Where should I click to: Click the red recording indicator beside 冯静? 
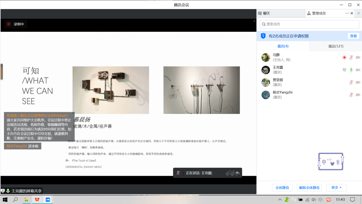coord(344,58)
